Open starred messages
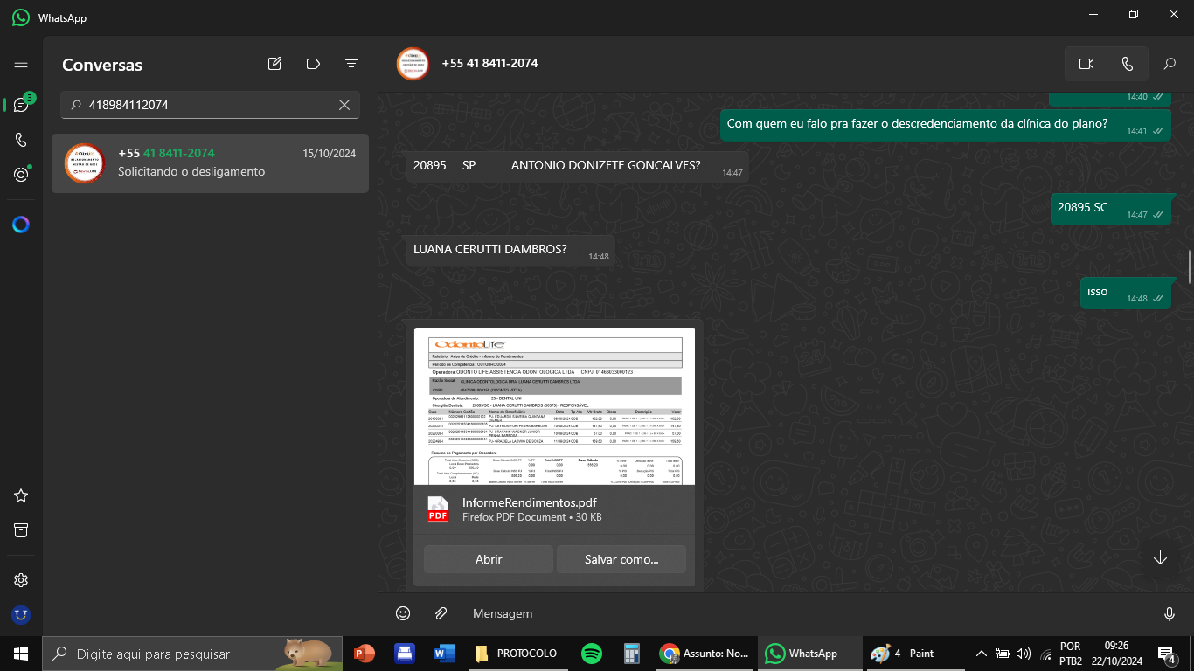The width and height of the screenshot is (1194, 671). [21, 495]
